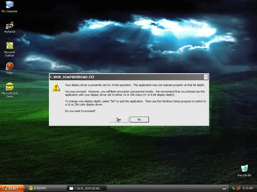Open the Windows start menu

12,188
